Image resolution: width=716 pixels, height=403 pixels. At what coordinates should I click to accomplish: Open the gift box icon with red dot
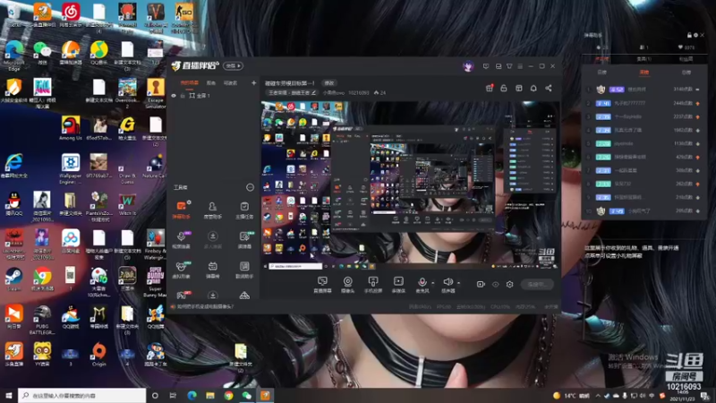tap(489, 88)
